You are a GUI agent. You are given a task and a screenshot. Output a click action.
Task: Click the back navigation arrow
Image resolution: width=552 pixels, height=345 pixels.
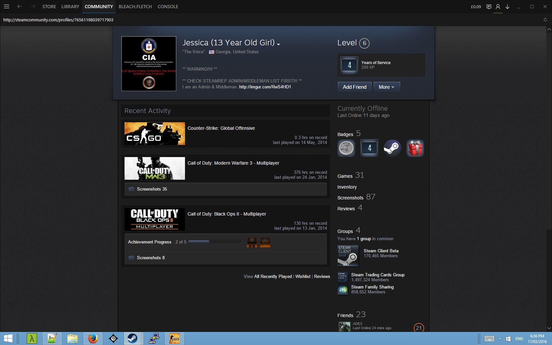point(20,7)
